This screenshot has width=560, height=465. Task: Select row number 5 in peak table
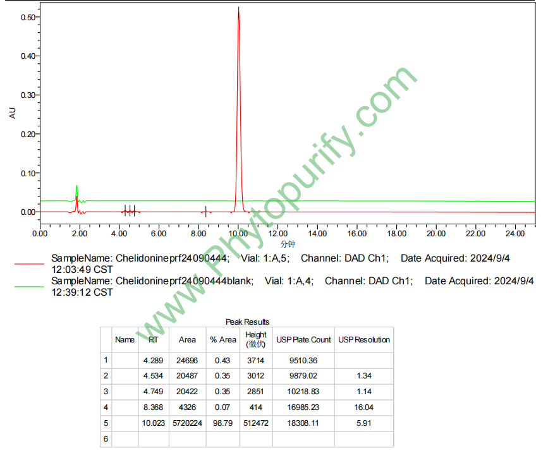coord(106,423)
